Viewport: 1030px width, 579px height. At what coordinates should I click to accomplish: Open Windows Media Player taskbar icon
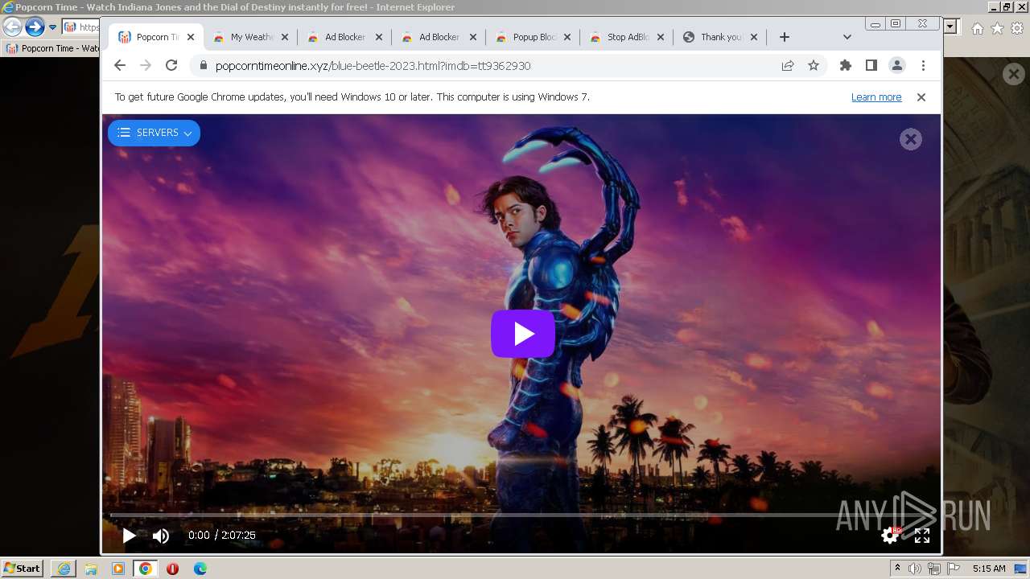[x=118, y=569]
